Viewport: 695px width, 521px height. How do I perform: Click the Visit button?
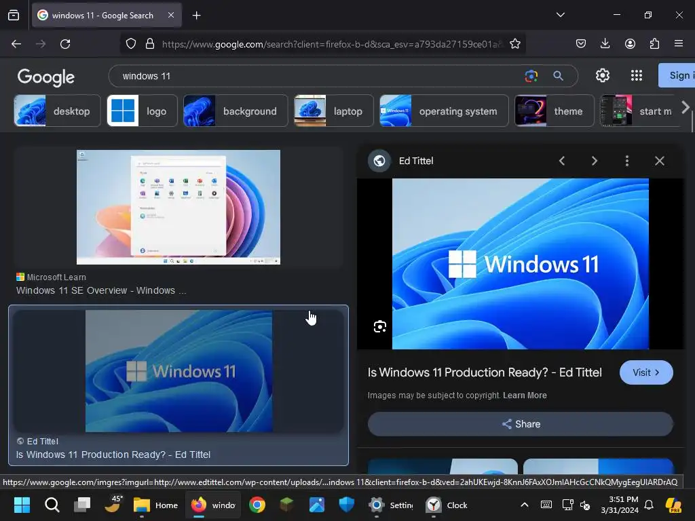[x=646, y=372]
